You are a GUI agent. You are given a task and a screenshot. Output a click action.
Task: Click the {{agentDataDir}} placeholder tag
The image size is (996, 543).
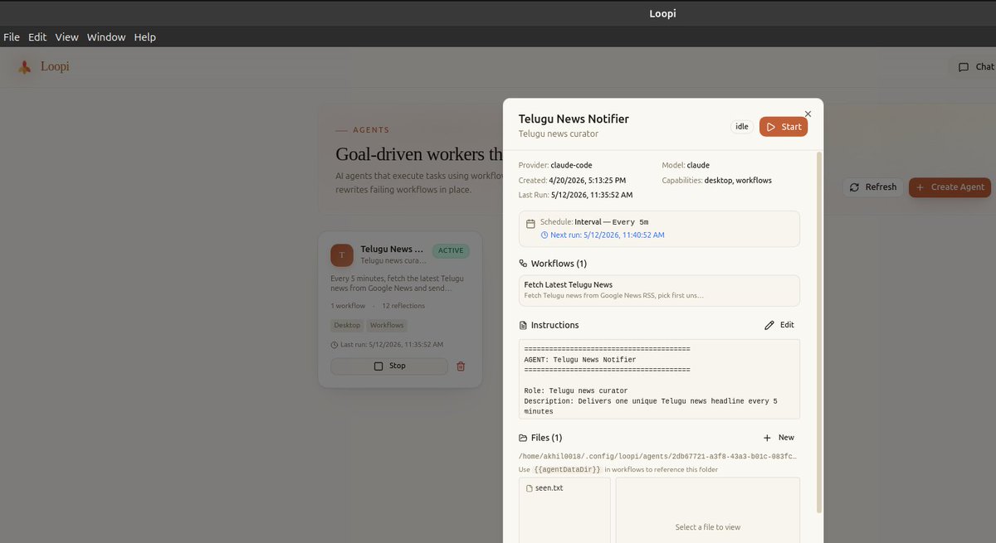tap(567, 469)
